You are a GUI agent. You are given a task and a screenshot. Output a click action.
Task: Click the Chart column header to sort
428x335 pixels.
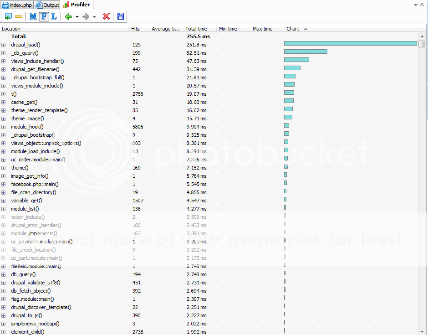[292, 29]
